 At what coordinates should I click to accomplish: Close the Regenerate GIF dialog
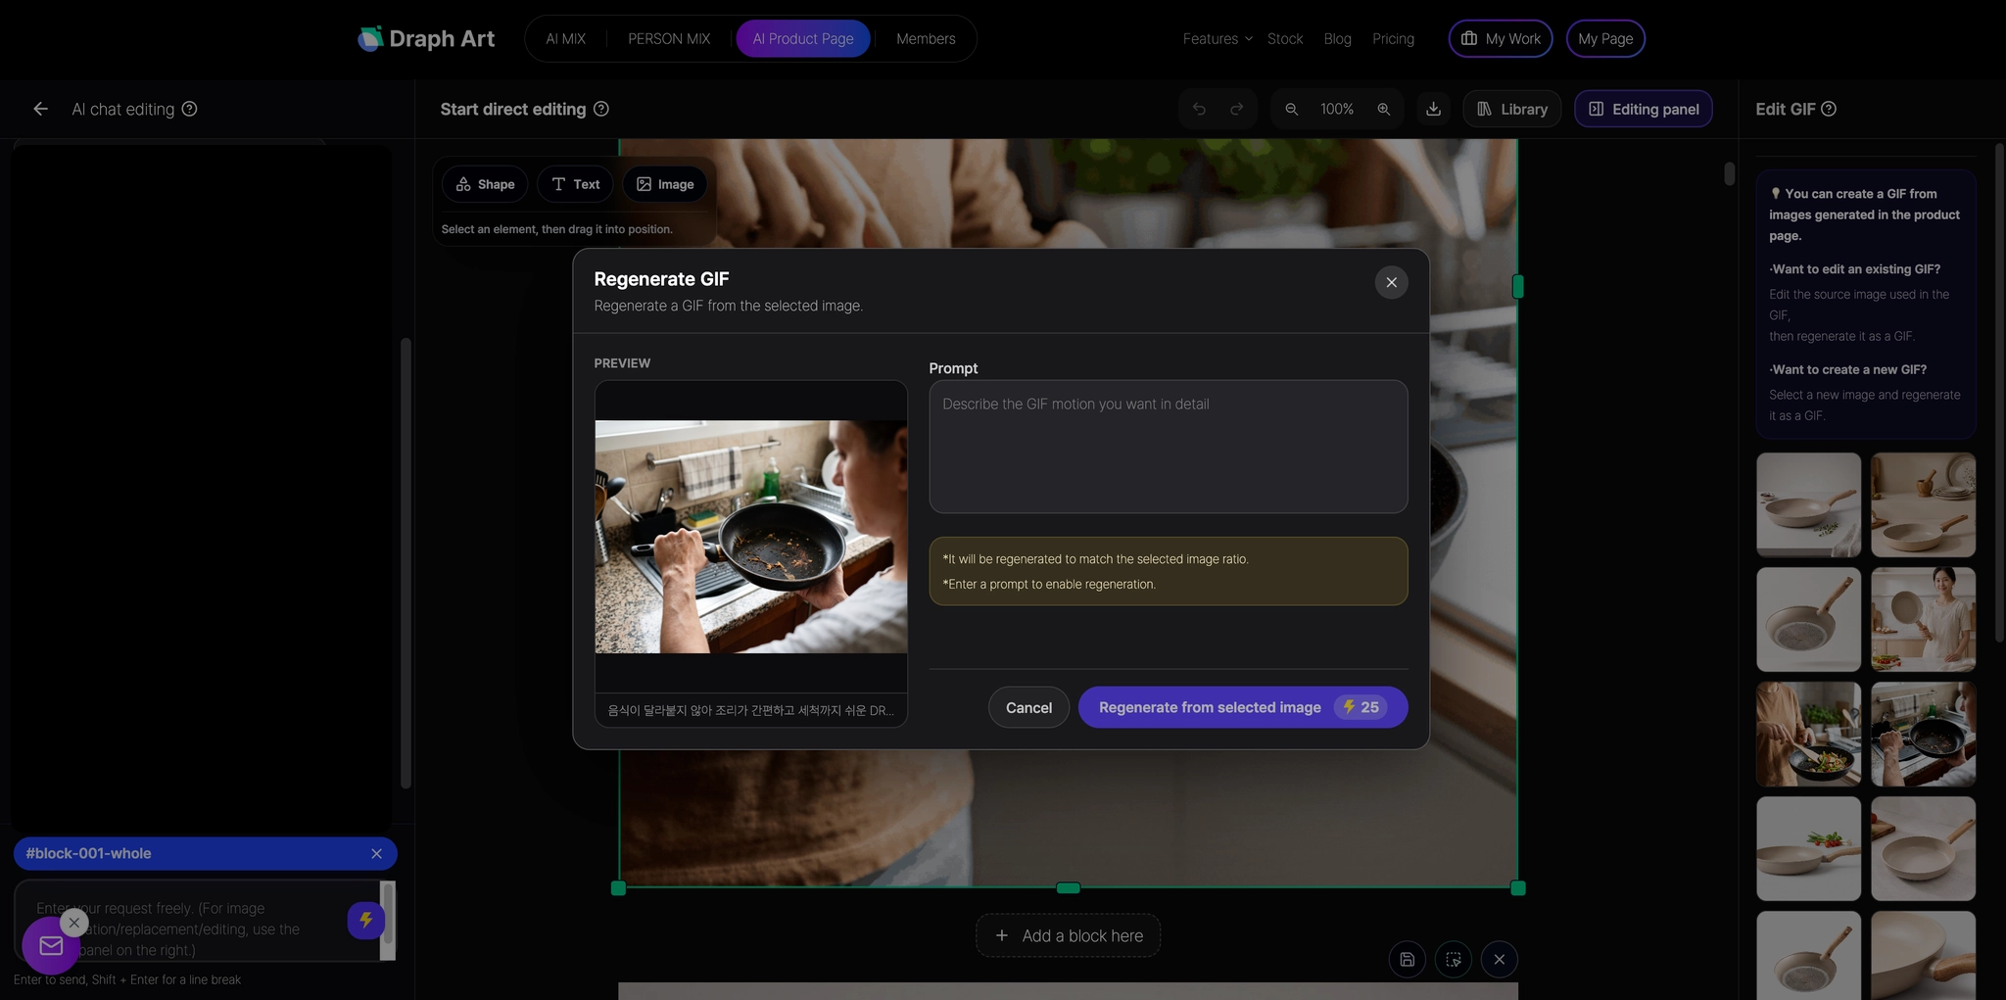(x=1391, y=282)
